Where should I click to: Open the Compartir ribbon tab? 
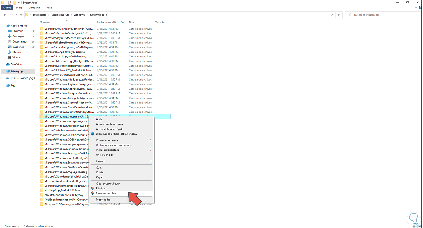34,8
